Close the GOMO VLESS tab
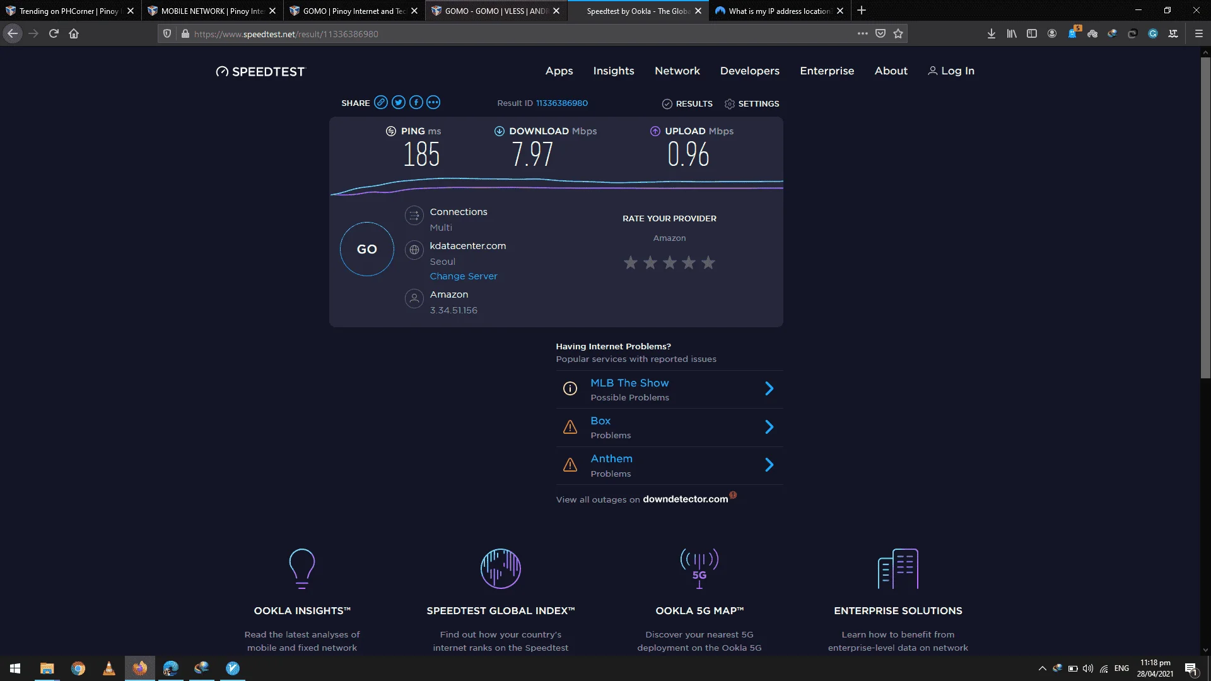This screenshot has width=1211, height=681. [556, 11]
